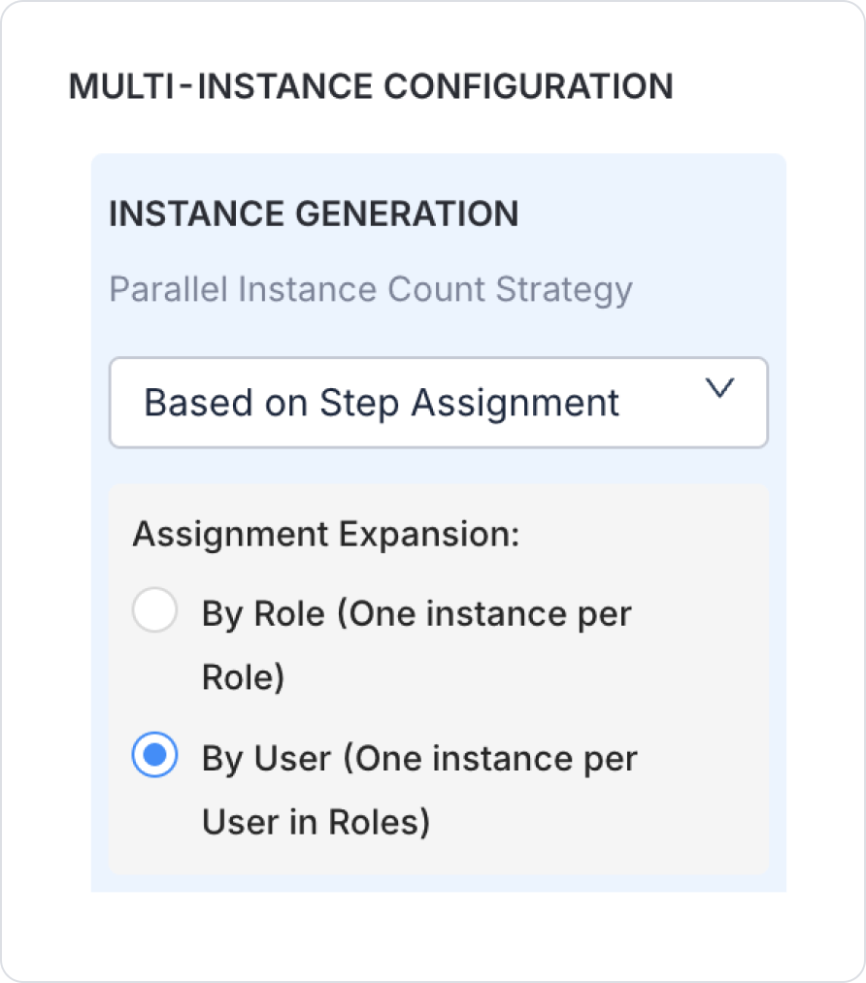Click the INSTANCE GENERATION section title
Image resolution: width=866 pixels, height=983 pixels.
(314, 213)
